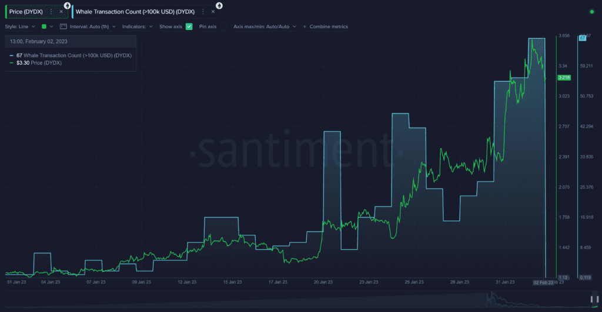Click the 42.294 whale axis value
The width and height of the screenshot is (602, 312).
586,126
